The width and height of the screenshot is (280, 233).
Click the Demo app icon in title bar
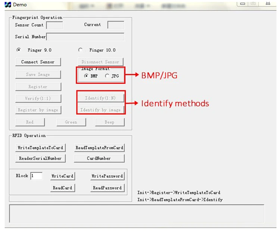tap(8, 4)
